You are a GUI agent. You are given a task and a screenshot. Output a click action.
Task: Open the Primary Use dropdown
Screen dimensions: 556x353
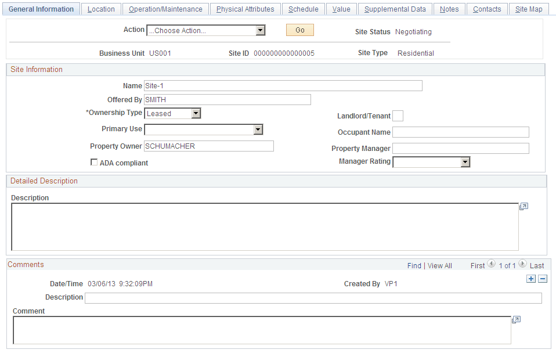coord(204,129)
